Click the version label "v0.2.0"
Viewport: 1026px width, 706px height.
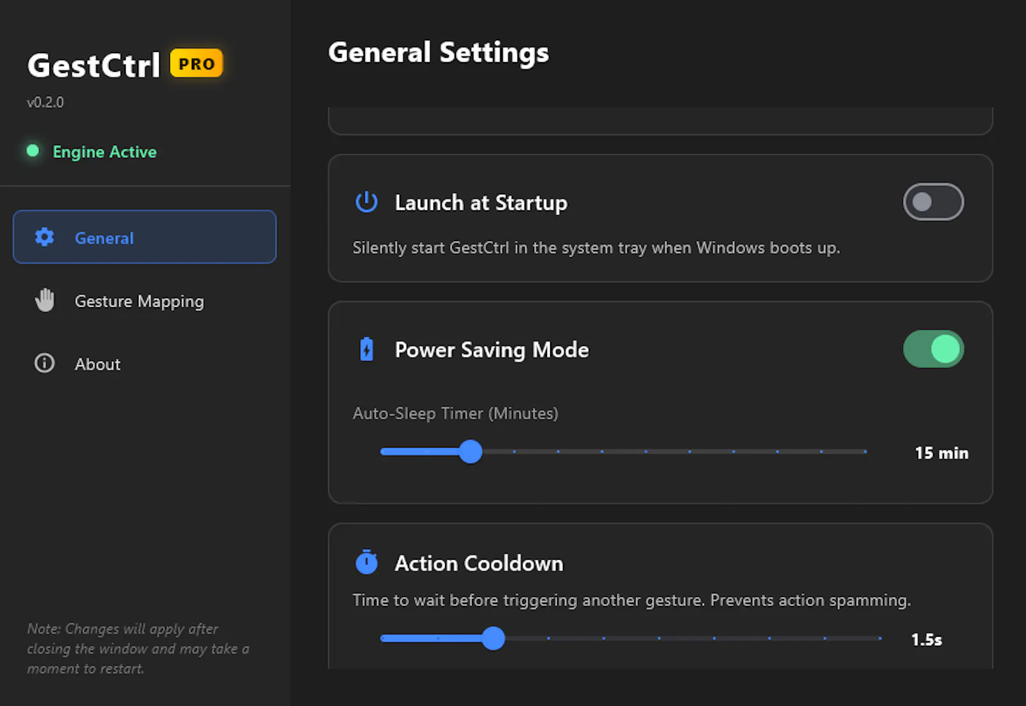coord(46,103)
